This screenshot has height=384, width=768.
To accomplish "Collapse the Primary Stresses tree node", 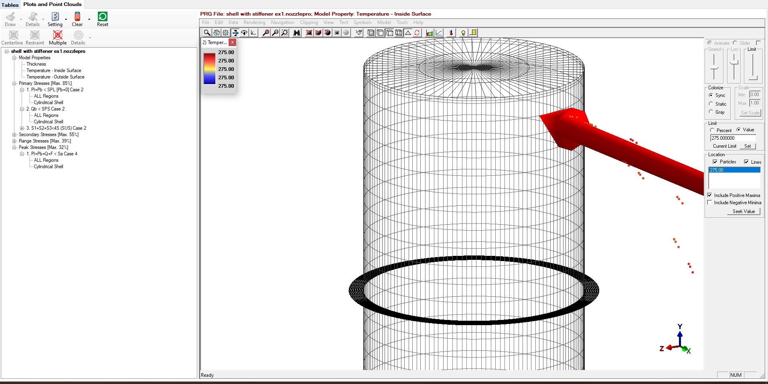I will 14,83.
